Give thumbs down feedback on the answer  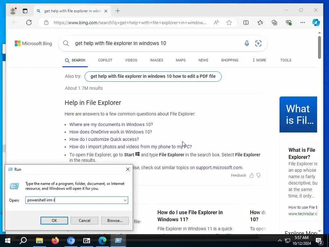(x=259, y=175)
